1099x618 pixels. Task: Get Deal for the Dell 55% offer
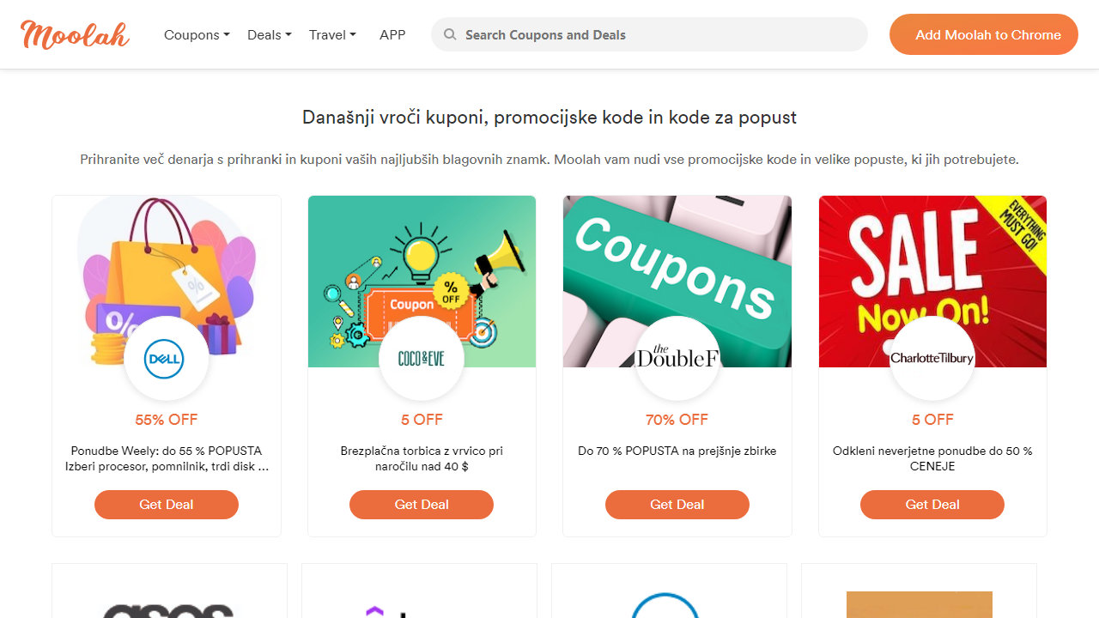click(x=166, y=505)
